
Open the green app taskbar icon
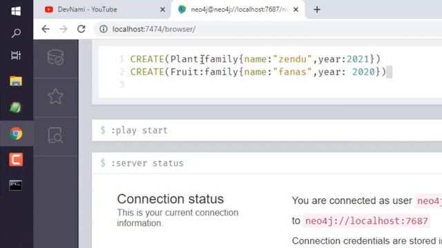15,107
